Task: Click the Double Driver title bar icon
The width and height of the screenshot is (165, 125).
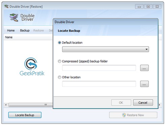Action: [6, 6]
